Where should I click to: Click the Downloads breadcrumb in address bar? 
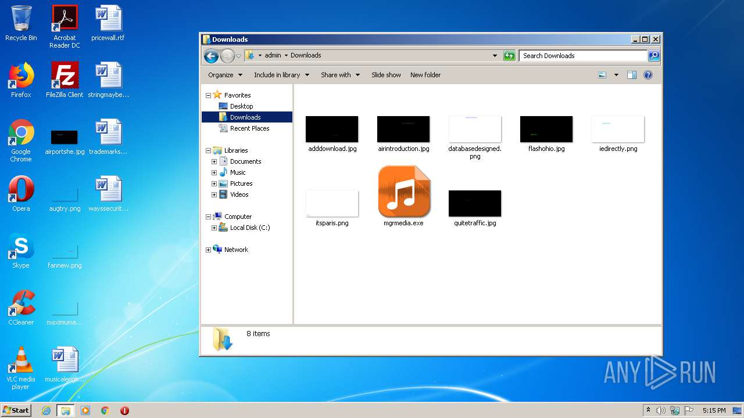tap(306, 56)
